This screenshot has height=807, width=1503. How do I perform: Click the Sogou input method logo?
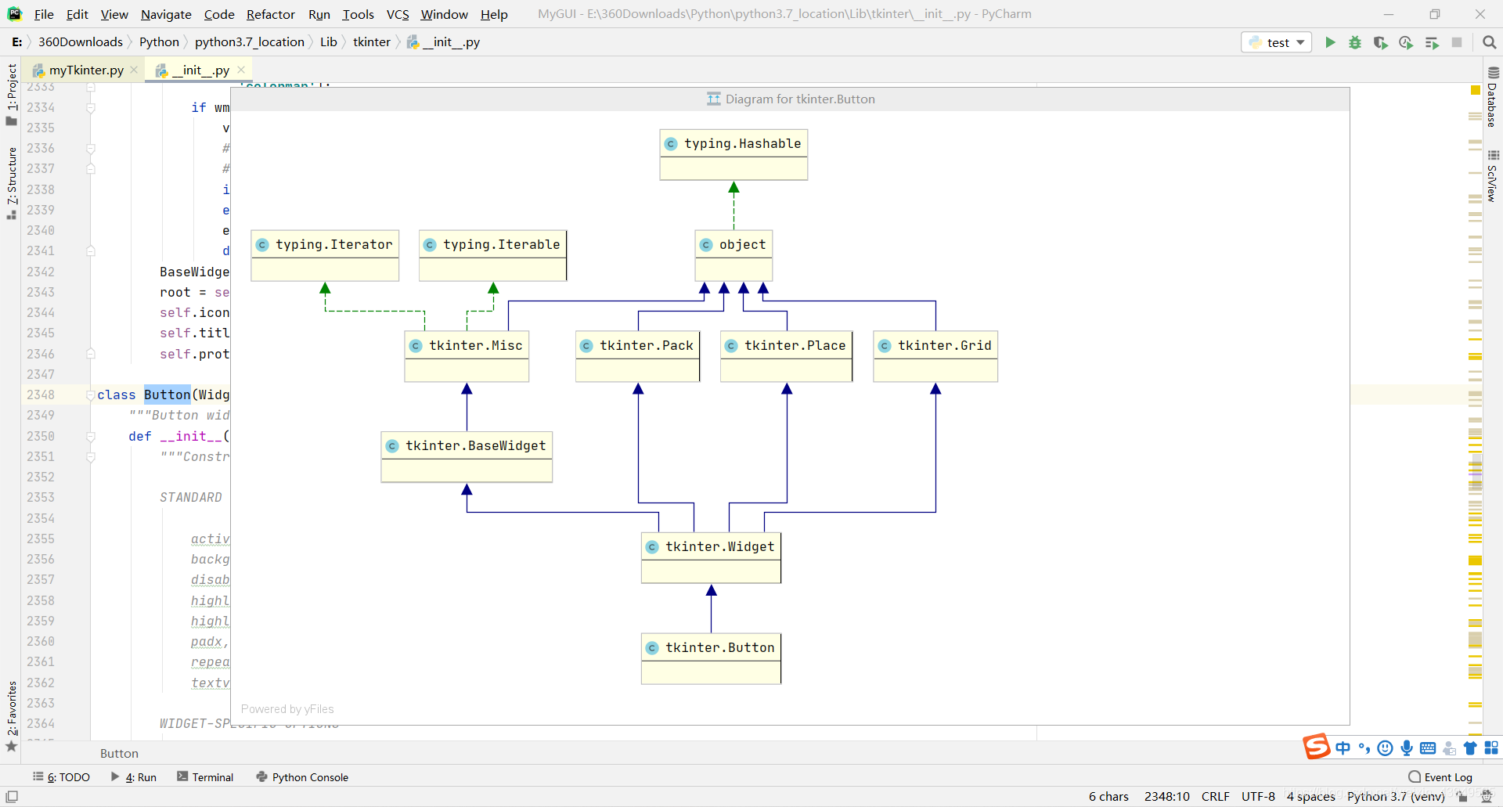pos(1317,747)
